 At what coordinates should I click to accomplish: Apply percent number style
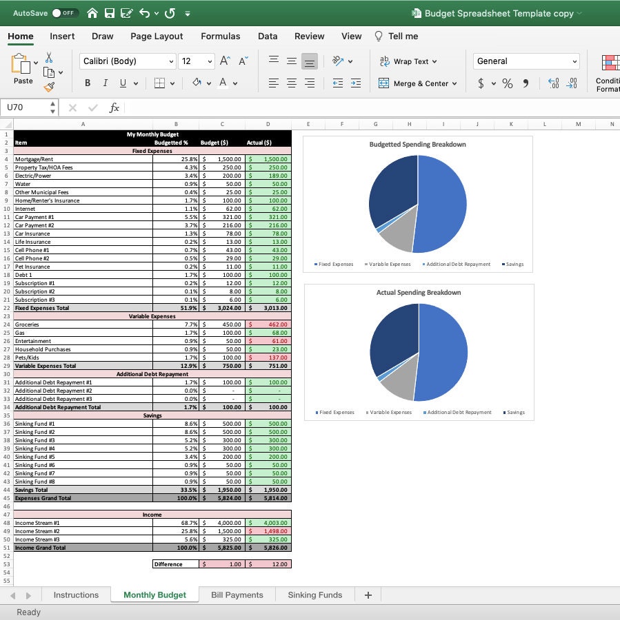tap(508, 83)
